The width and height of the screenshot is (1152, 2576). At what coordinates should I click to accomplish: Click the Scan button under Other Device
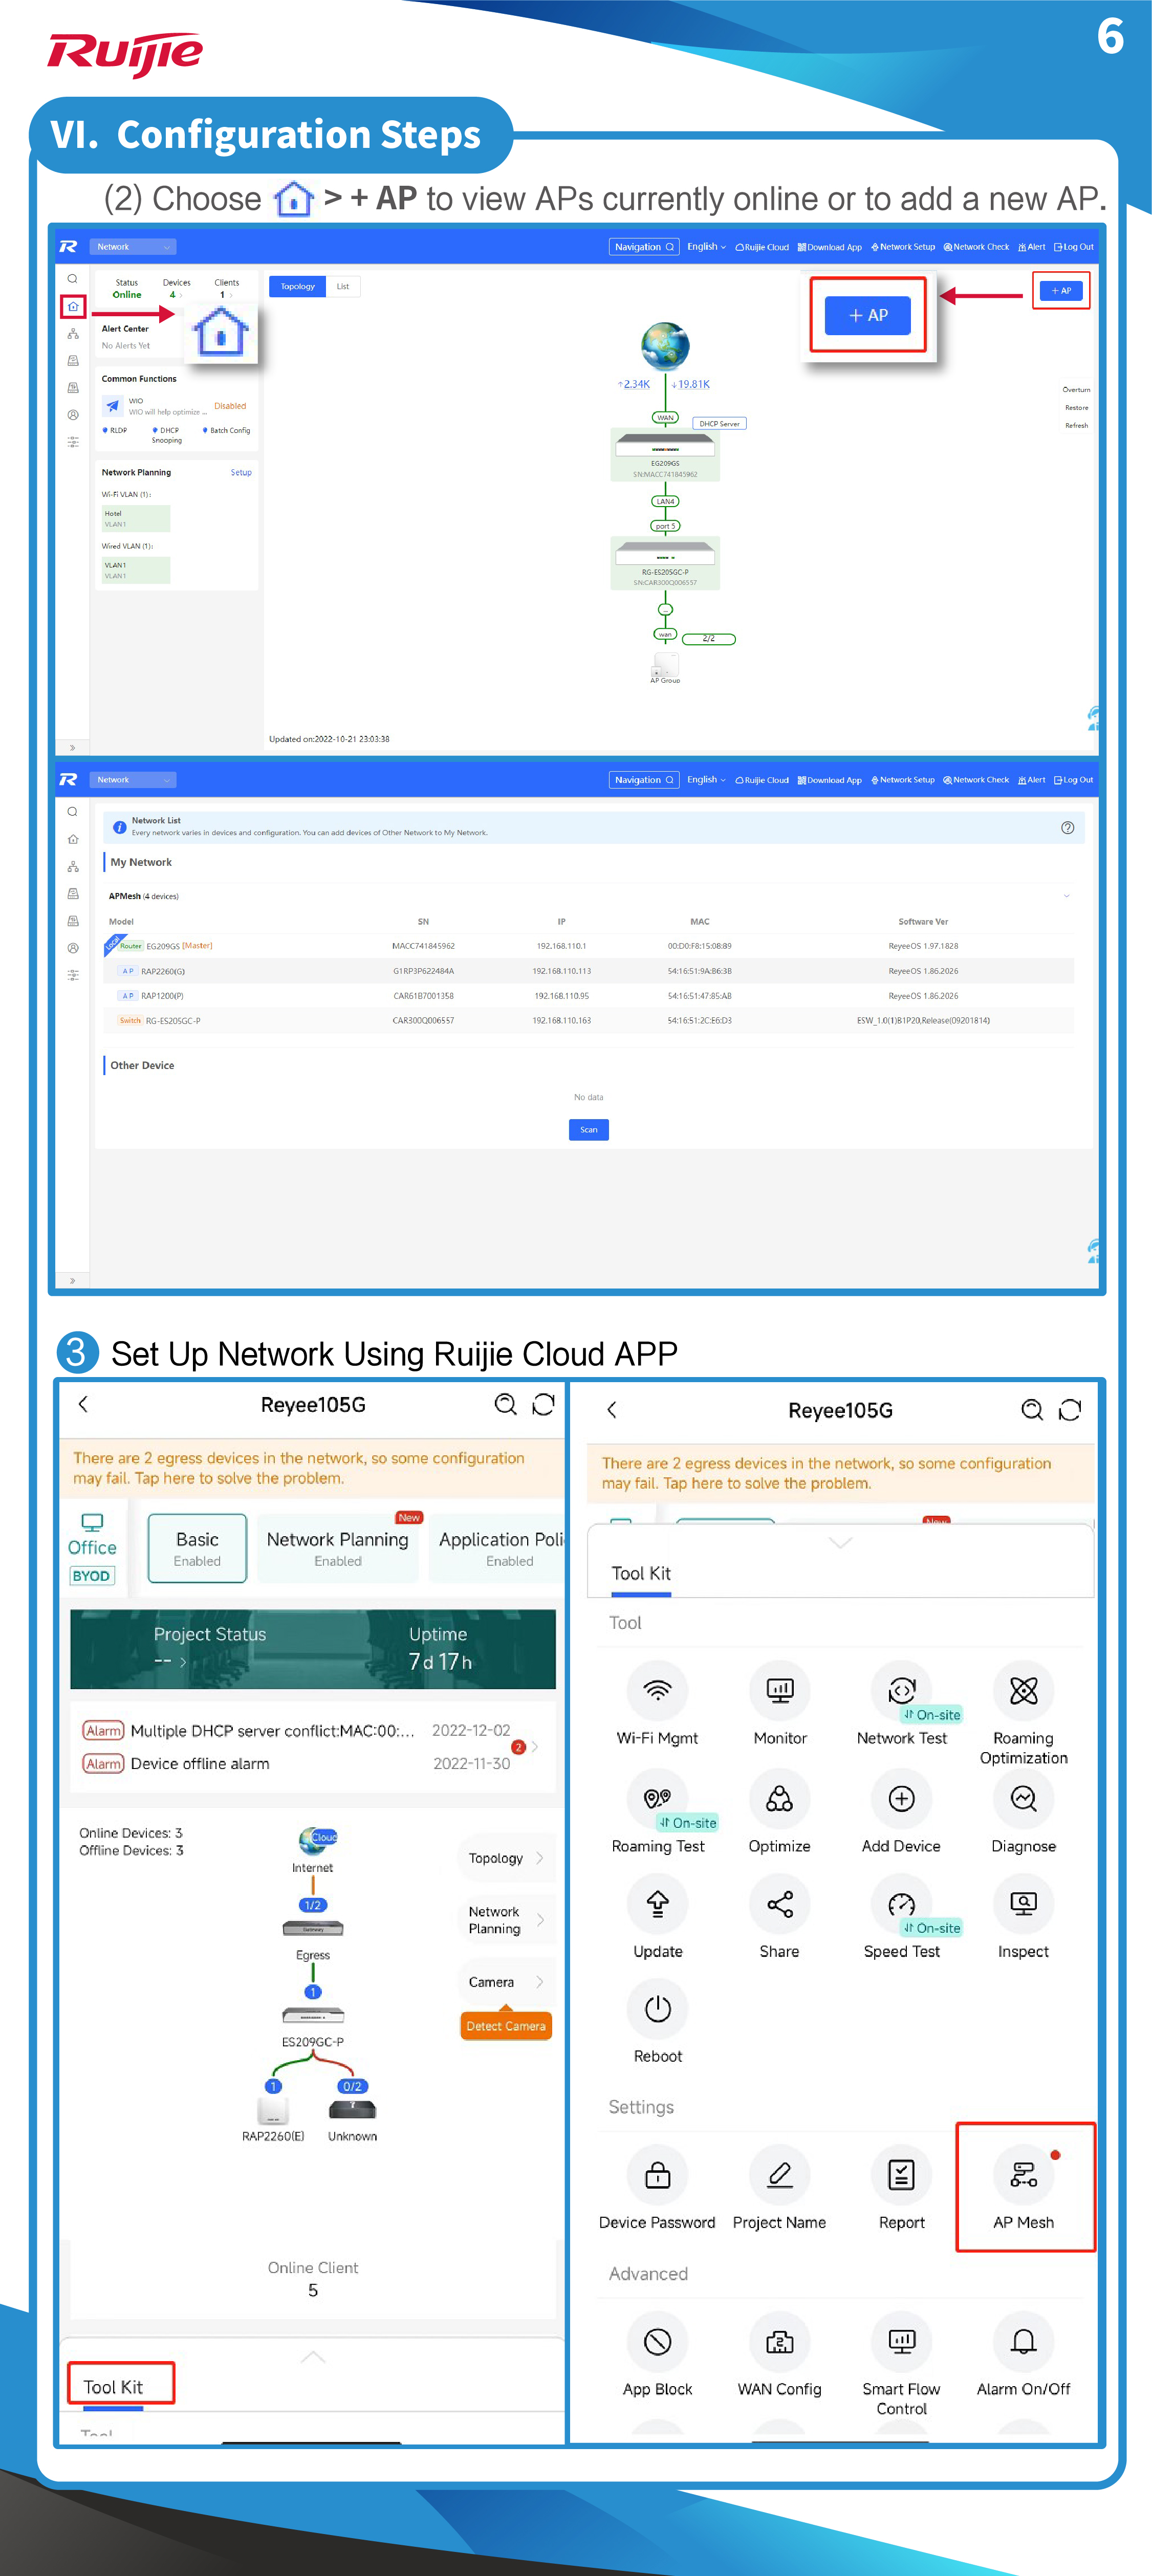589,1130
